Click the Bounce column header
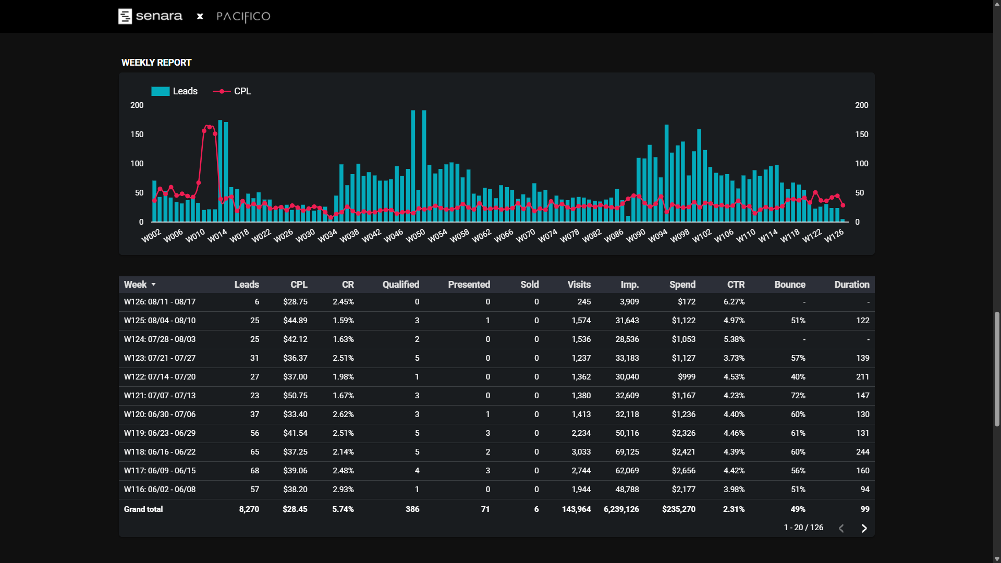The height and width of the screenshot is (563, 1001). (789, 285)
